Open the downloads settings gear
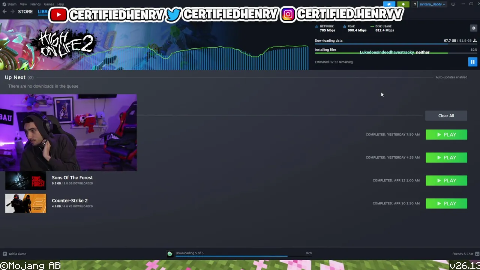 click(x=474, y=28)
